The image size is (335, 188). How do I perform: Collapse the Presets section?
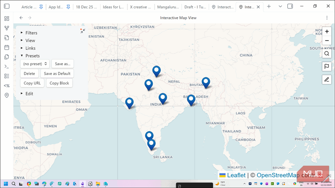(x=30, y=56)
